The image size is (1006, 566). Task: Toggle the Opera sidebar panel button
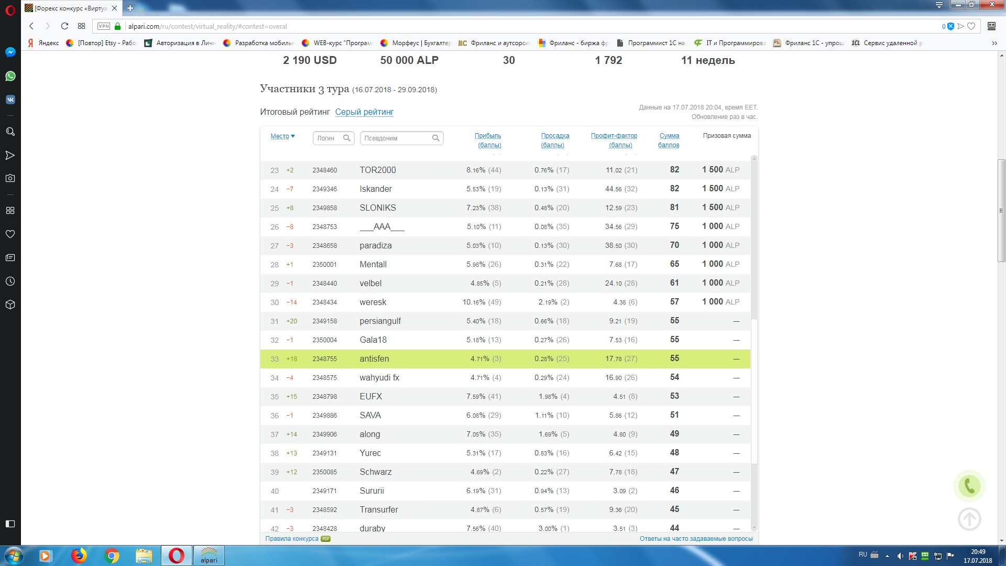pos(10,524)
